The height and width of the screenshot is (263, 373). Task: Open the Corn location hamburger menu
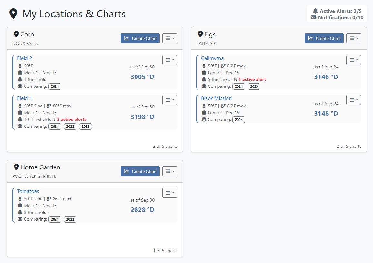(170, 38)
